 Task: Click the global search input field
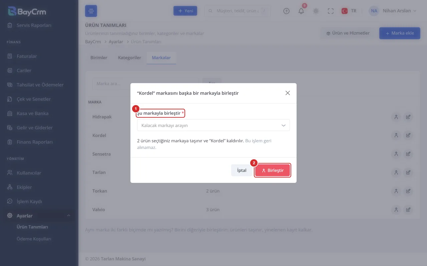click(237, 11)
